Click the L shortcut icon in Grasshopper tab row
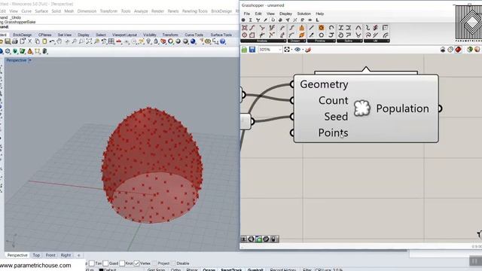 pyautogui.click(x=317, y=20)
